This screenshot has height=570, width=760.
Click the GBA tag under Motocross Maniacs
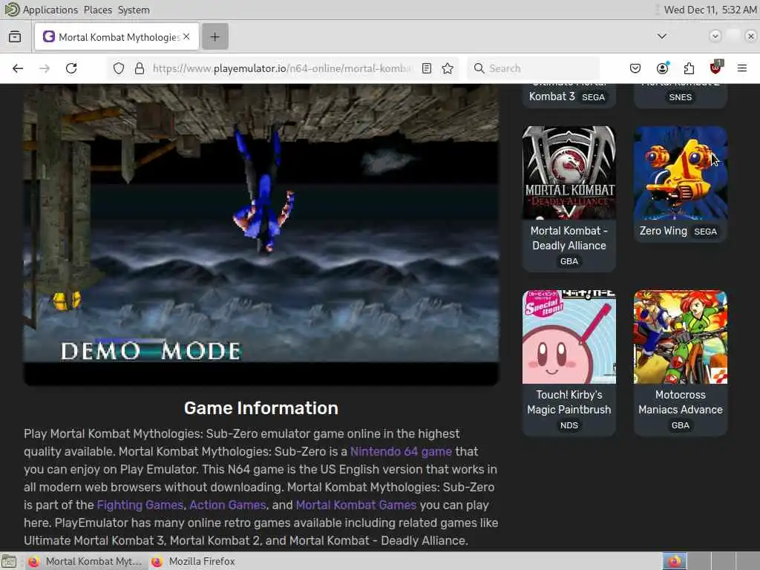point(681,425)
